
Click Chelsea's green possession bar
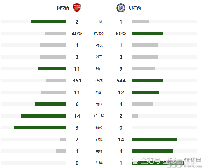(x=147, y=33)
